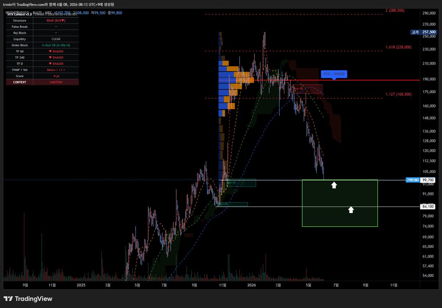Screen dimensions: 442x308
Task: Click the 105,000 price axis label
Action: [x=429, y=172]
